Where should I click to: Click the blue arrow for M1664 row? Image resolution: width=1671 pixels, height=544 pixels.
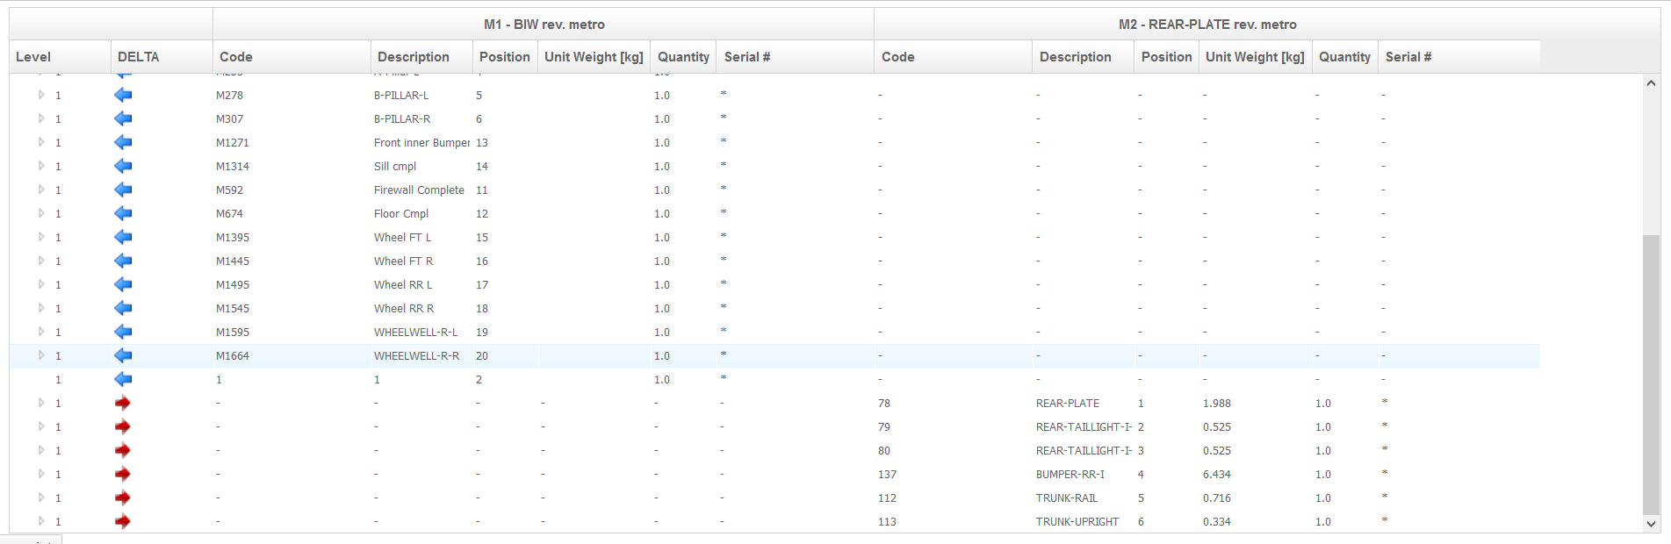[x=123, y=355]
